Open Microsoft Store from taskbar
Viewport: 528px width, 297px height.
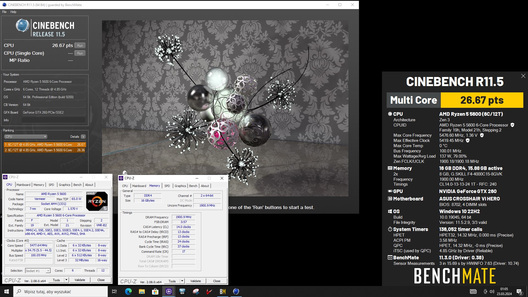(155, 291)
